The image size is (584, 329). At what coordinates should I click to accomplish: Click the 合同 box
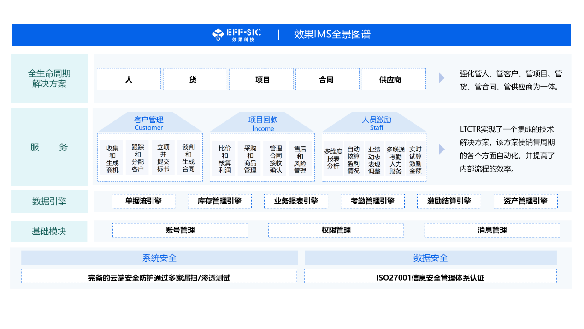[327, 79]
